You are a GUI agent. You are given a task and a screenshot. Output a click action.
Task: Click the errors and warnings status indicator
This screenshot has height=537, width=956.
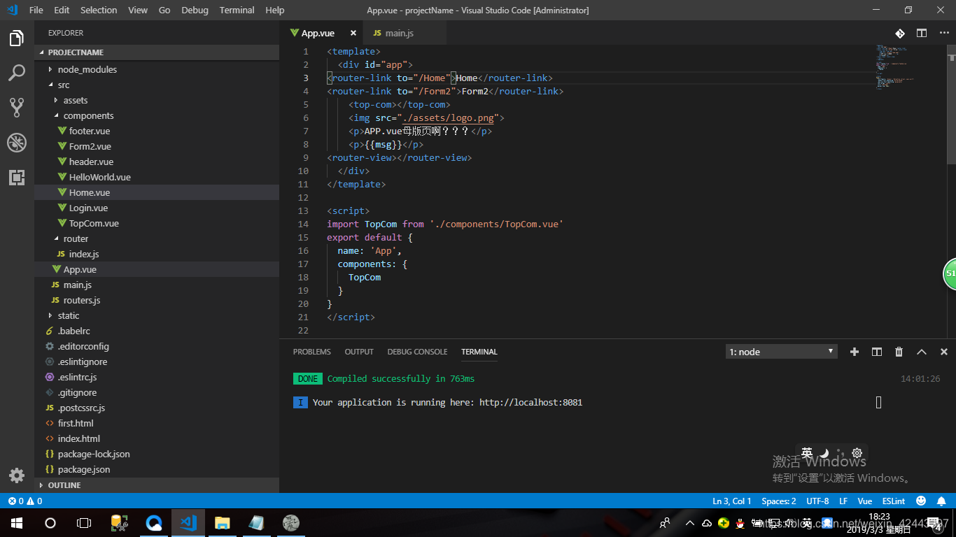pyautogui.click(x=25, y=501)
